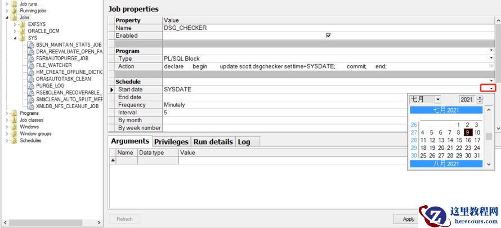The width and height of the screenshot is (501, 228).
Task: Click the Name value DSG_CHECKER cell
Action: [328, 28]
